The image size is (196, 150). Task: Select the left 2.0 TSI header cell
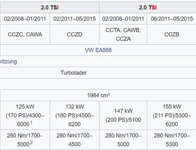coord(50,7)
